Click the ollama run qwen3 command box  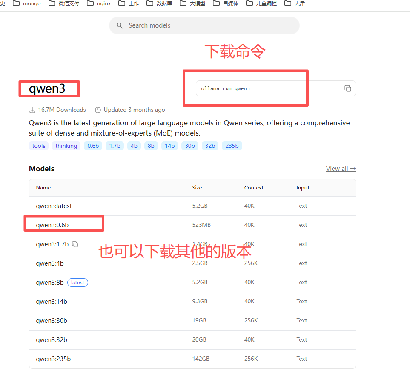(268, 88)
